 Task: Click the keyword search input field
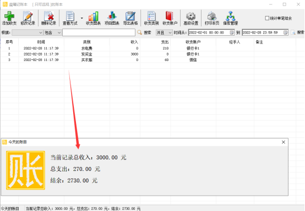click(x=99, y=32)
